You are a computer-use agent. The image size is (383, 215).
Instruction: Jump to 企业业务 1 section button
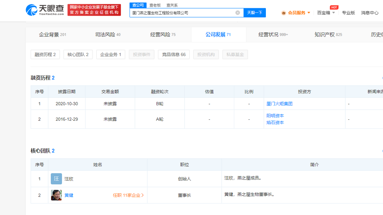pyautogui.click(x=111, y=54)
